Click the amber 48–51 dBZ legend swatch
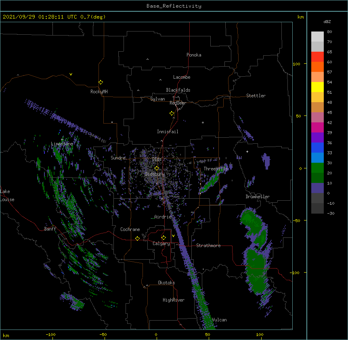This screenshot has height=340, width=348. coord(317,97)
